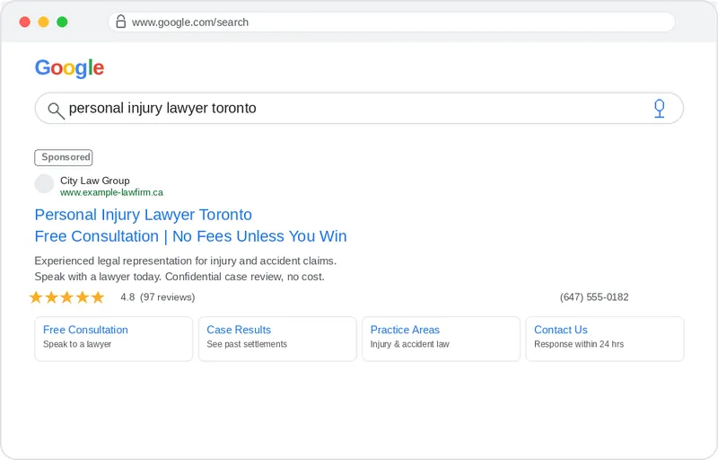The height and width of the screenshot is (460, 718).
Task: Click the padlock icon in address bar
Action: tap(121, 22)
